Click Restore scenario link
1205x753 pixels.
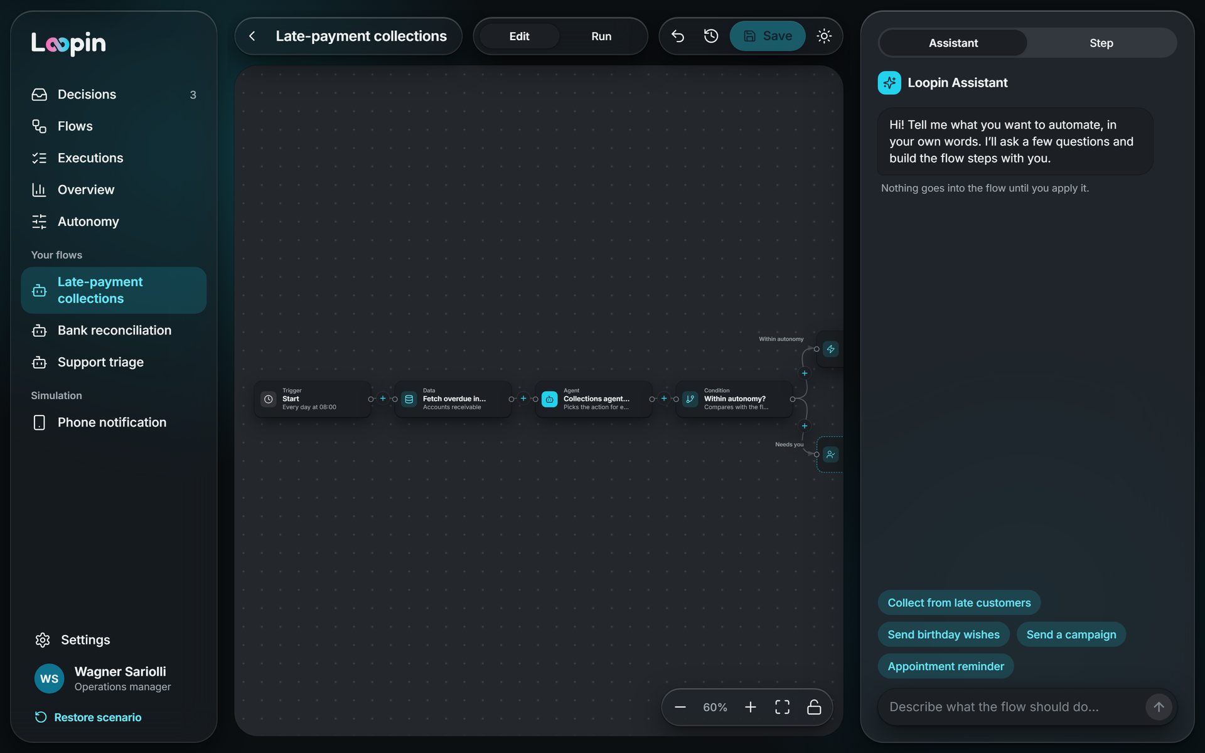[88, 717]
